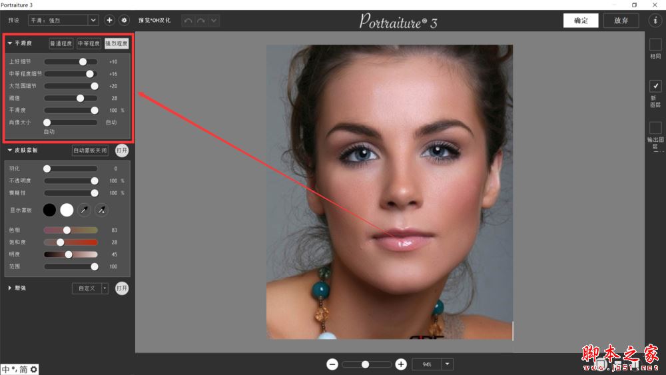Image resolution: width=666 pixels, height=375 pixels.
Task: Click the 上好细节 value +10
Action: click(x=113, y=61)
